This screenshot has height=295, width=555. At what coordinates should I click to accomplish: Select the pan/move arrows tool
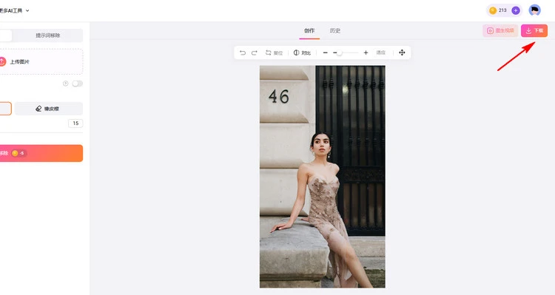(402, 52)
